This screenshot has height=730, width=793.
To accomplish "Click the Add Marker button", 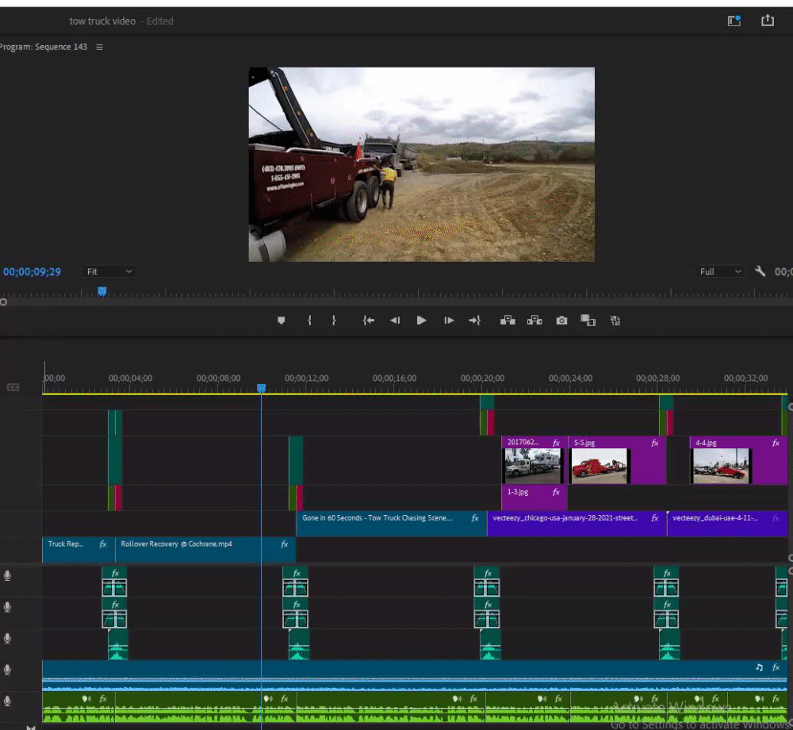I will (281, 321).
